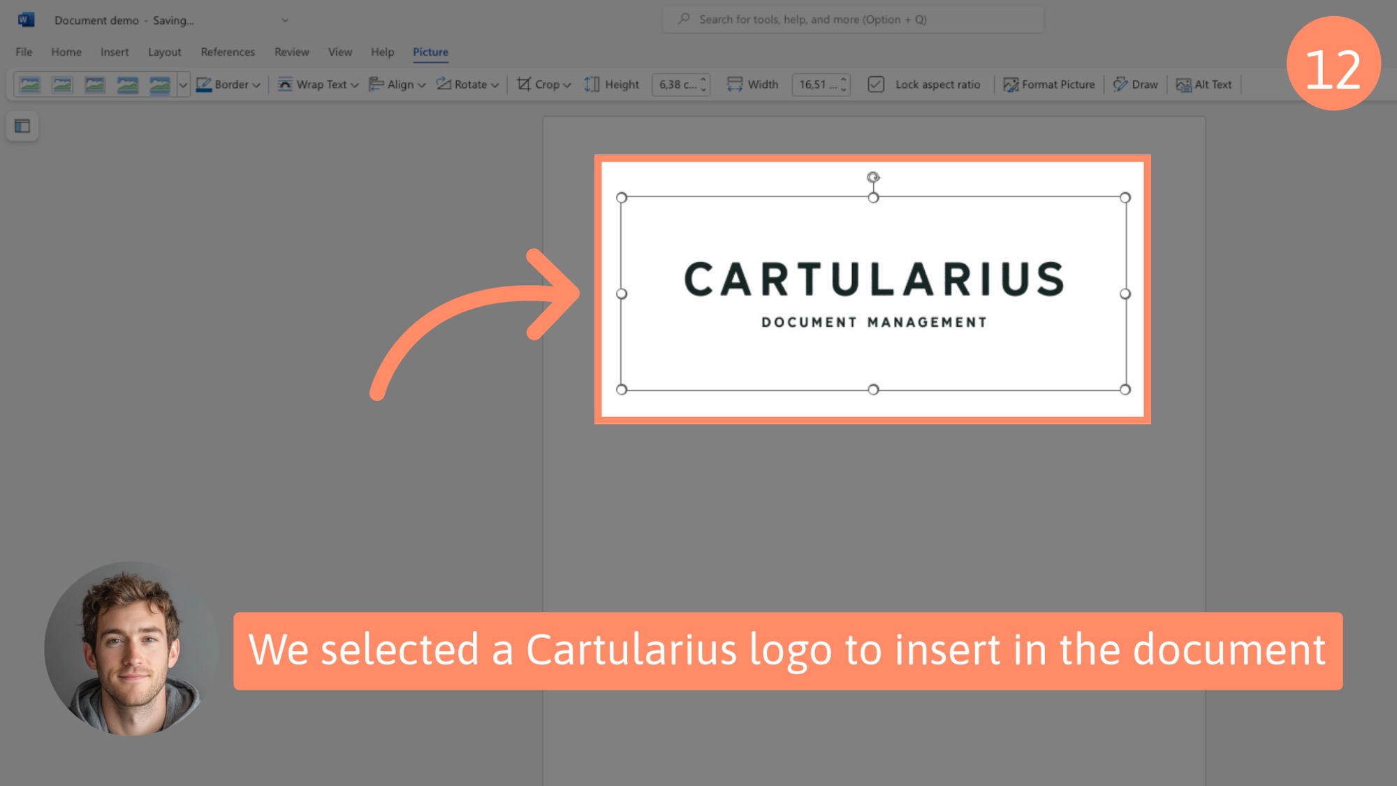Switch to the Review tab
This screenshot has height=786, width=1397.
click(x=291, y=52)
